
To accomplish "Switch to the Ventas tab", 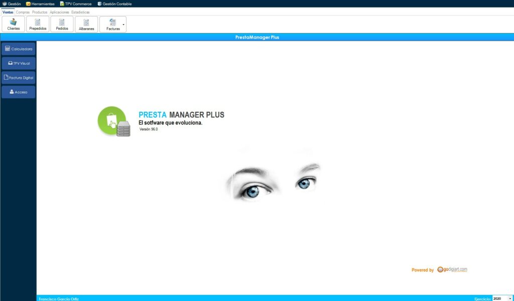I will click(8, 12).
